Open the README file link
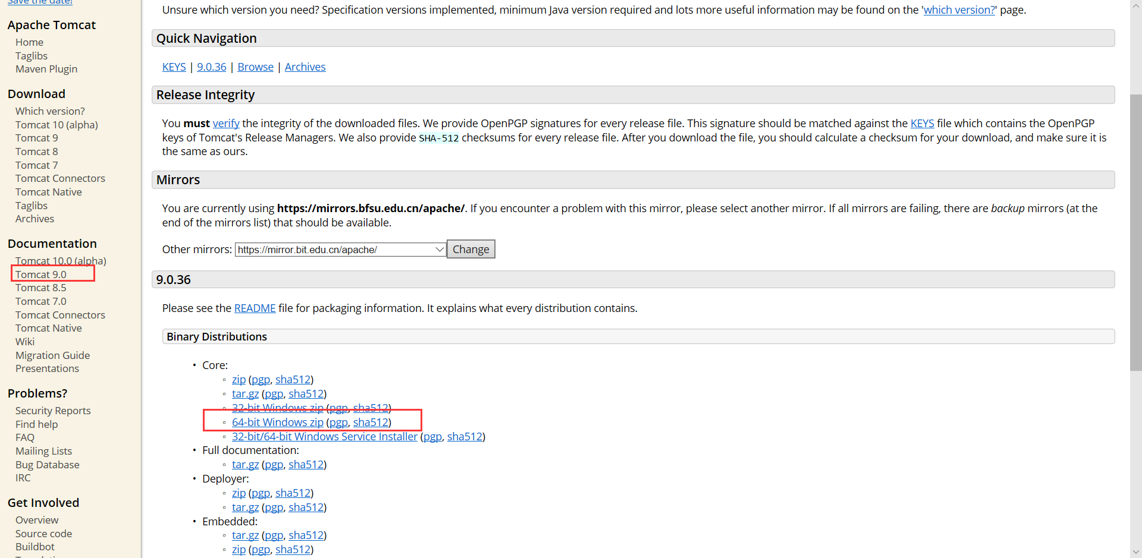The height and width of the screenshot is (558, 1142). 255,308
